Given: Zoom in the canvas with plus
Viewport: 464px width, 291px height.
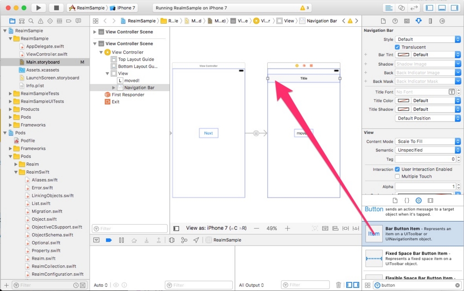Looking at the screenshot, I should (x=287, y=228).
